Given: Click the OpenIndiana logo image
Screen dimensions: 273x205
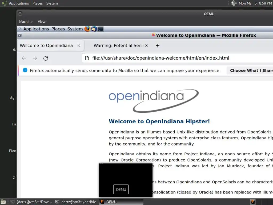Looking at the screenshot, I should pyautogui.click(x=154, y=101).
